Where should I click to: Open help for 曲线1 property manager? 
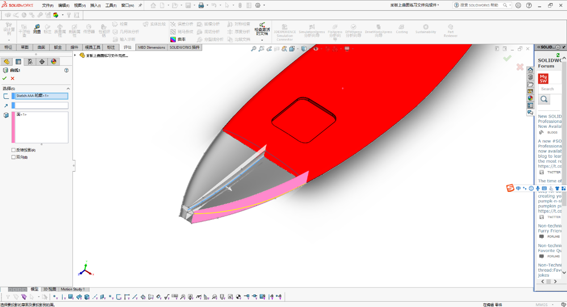[67, 70]
